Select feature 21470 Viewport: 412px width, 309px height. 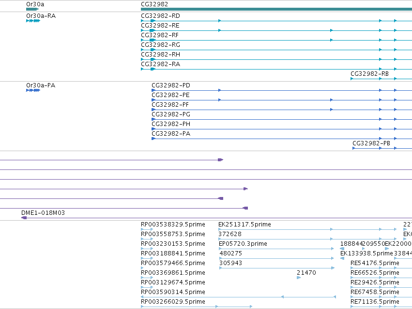coord(306,273)
